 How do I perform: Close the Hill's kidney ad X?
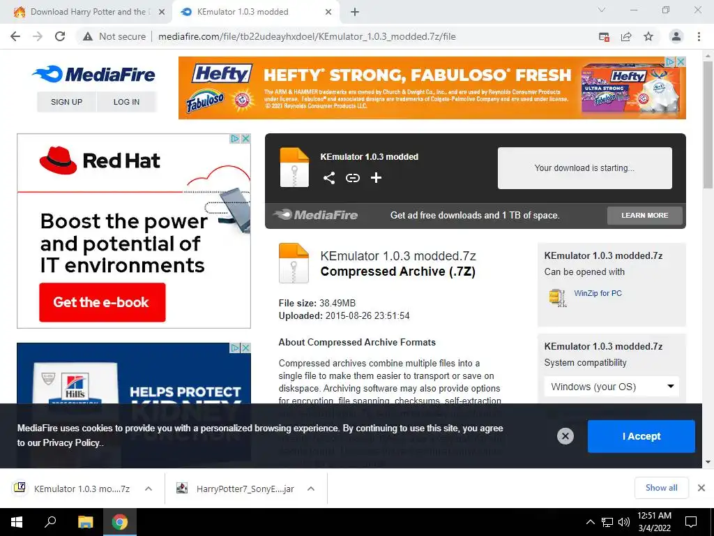tap(245, 348)
